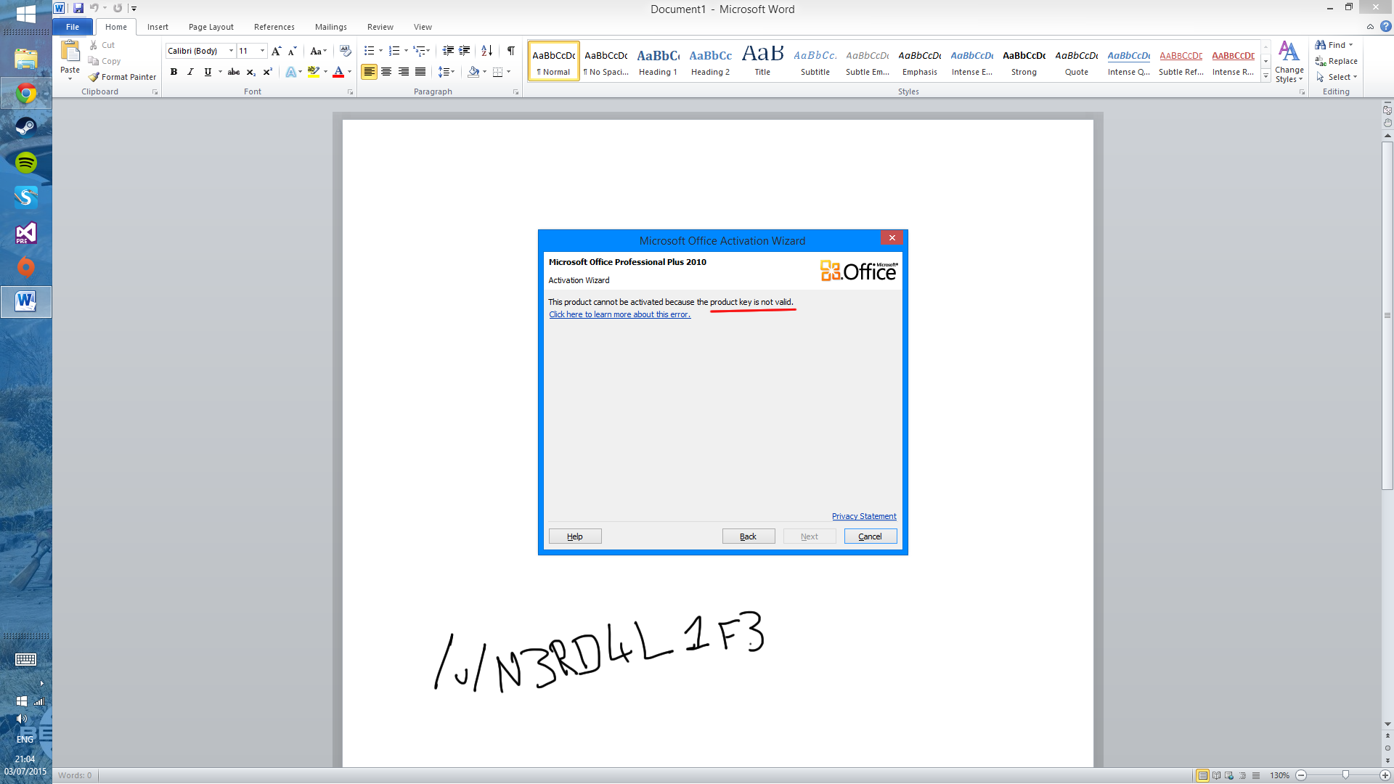Screen dimensions: 1394x784
Task: Click Clear Formatting icon
Action: [x=346, y=51]
